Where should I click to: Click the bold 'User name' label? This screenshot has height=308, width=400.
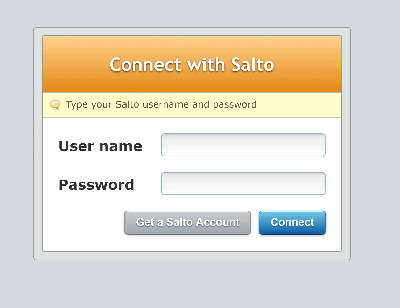pos(100,146)
